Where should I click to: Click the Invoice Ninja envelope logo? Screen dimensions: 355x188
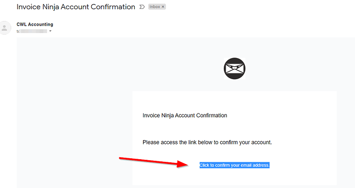(235, 68)
